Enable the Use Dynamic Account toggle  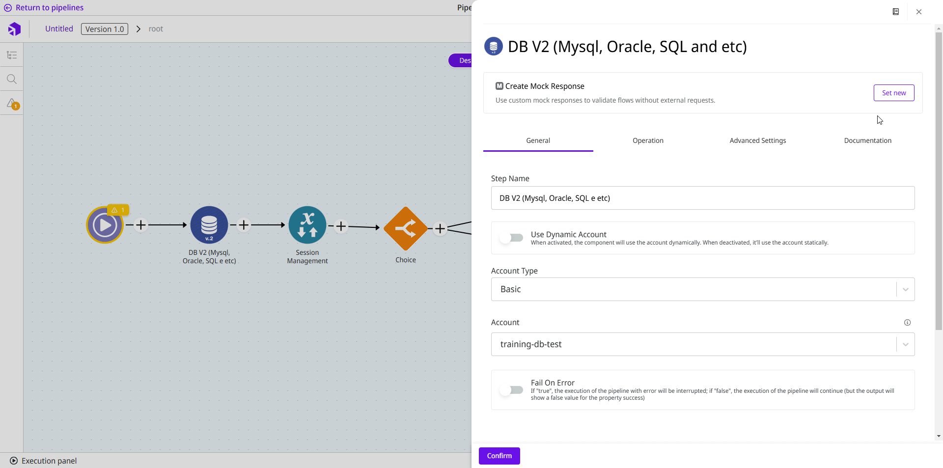pos(512,238)
